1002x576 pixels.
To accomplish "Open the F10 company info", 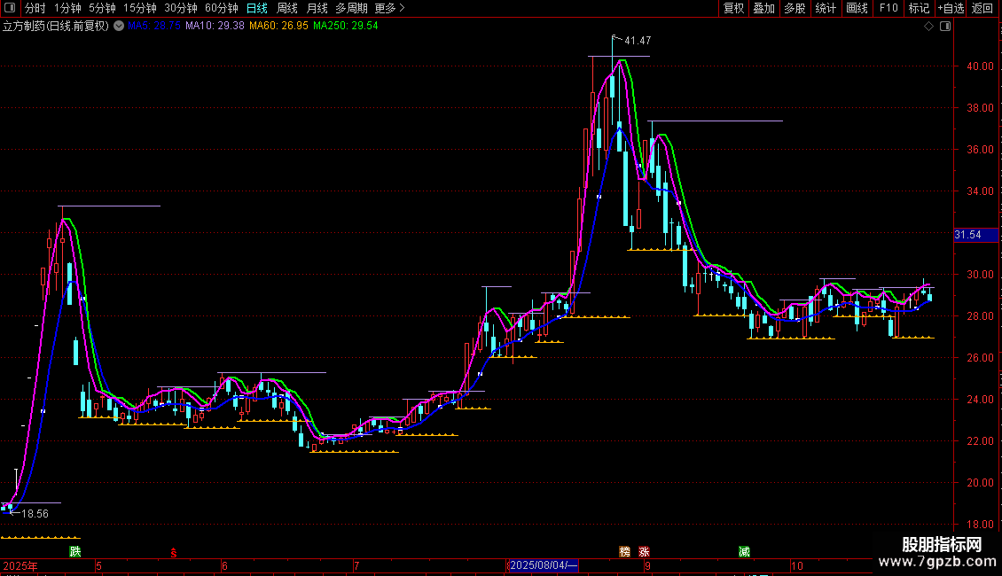I will 888,8.
